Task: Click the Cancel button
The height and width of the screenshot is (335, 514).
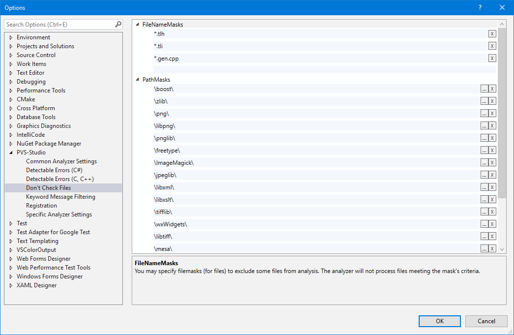Action: pyautogui.click(x=486, y=321)
